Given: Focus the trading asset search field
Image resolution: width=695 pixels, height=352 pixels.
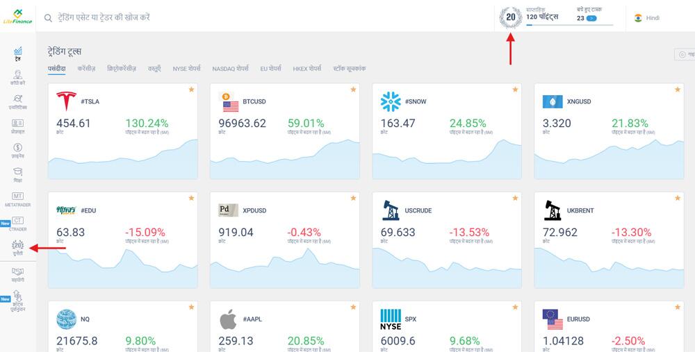Looking at the screenshot, I should tap(104, 18).
